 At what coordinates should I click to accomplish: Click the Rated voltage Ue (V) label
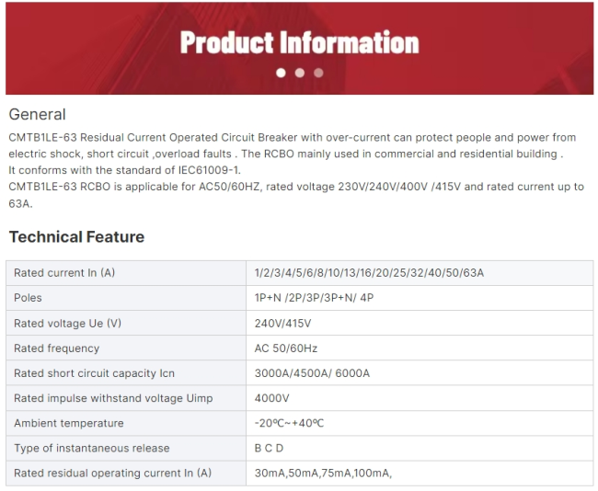tap(67, 324)
